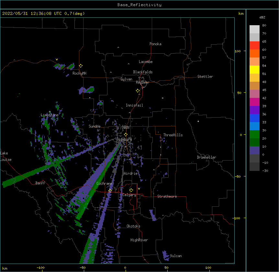Image resolution: width=279 pixels, height=272 pixels.
Task: Select the Sylvan label
Action: (x=126, y=79)
